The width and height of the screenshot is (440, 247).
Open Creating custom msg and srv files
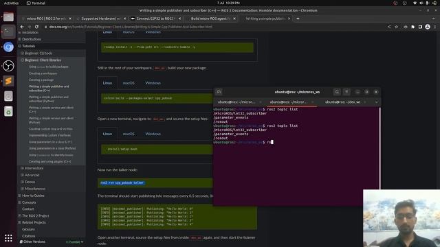pyautogui.click(x=51, y=129)
